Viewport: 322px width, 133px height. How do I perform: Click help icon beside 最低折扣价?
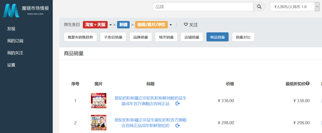click(308, 84)
